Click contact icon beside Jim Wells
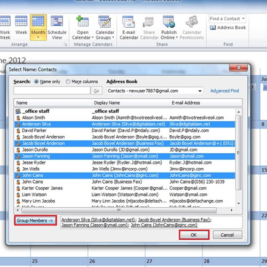This screenshot has height=267, width=267. pos(18,169)
